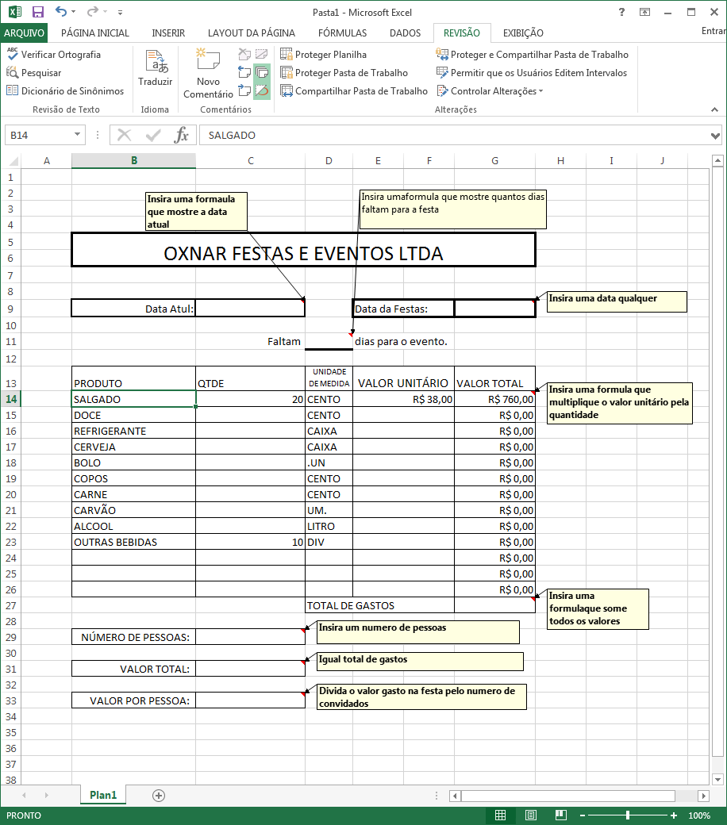Click the Verificar Ortografia spell check icon
This screenshot has height=825, width=727.
tap(12, 54)
